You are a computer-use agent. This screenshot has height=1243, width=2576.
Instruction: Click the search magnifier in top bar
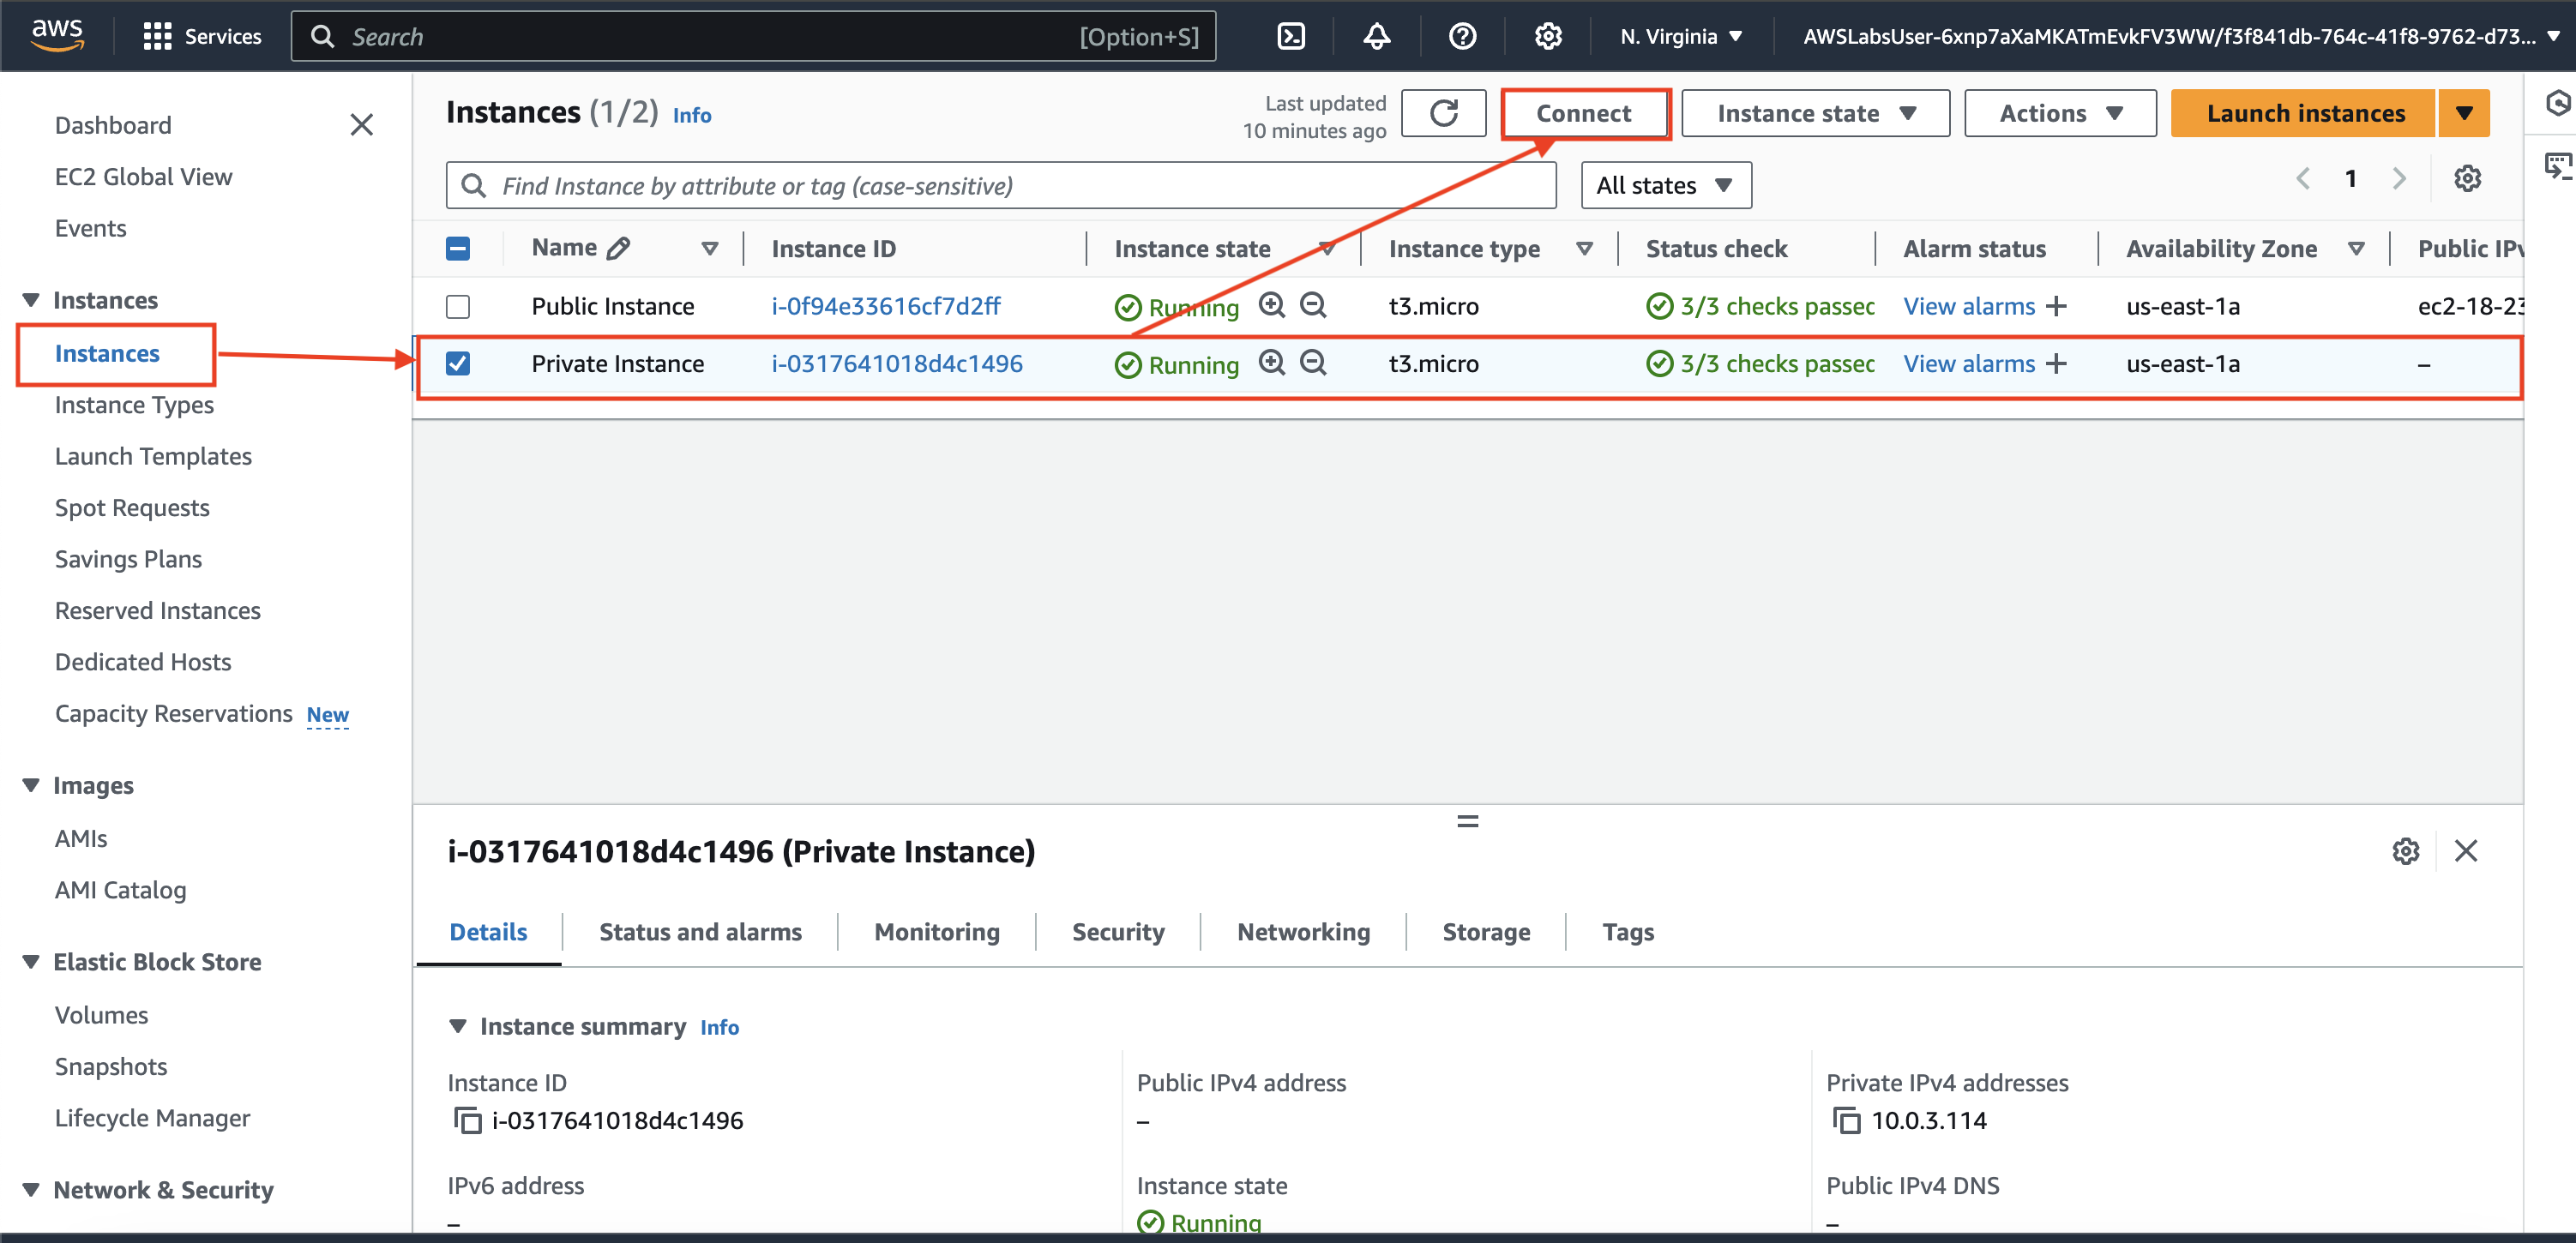click(323, 37)
